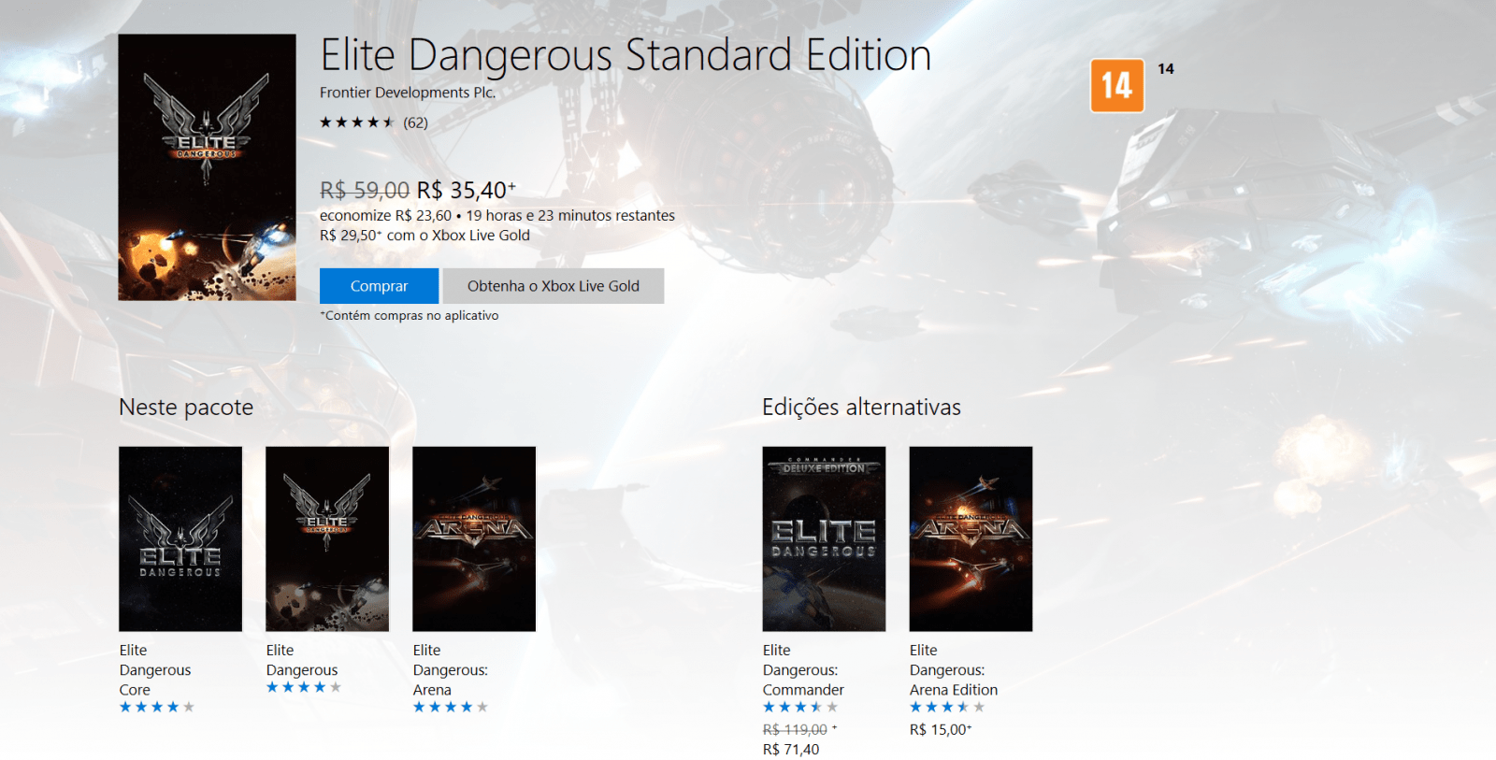Click Elite Dangerous: Commander title link

pyautogui.click(x=803, y=670)
